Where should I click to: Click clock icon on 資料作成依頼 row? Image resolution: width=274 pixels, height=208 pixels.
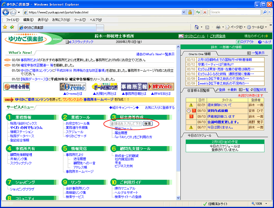[x=189, y=111]
